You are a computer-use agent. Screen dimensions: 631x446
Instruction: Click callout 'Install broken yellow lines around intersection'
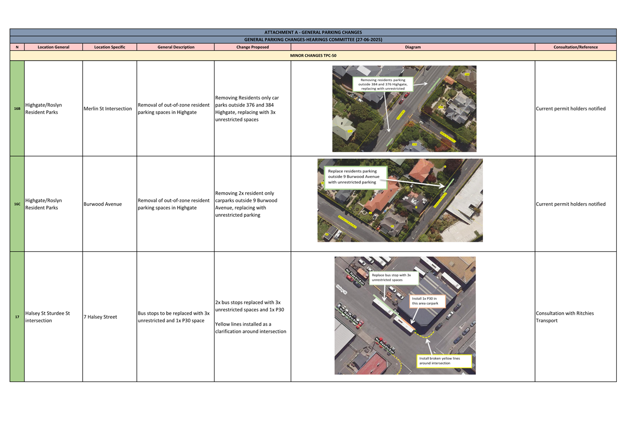click(444, 361)
